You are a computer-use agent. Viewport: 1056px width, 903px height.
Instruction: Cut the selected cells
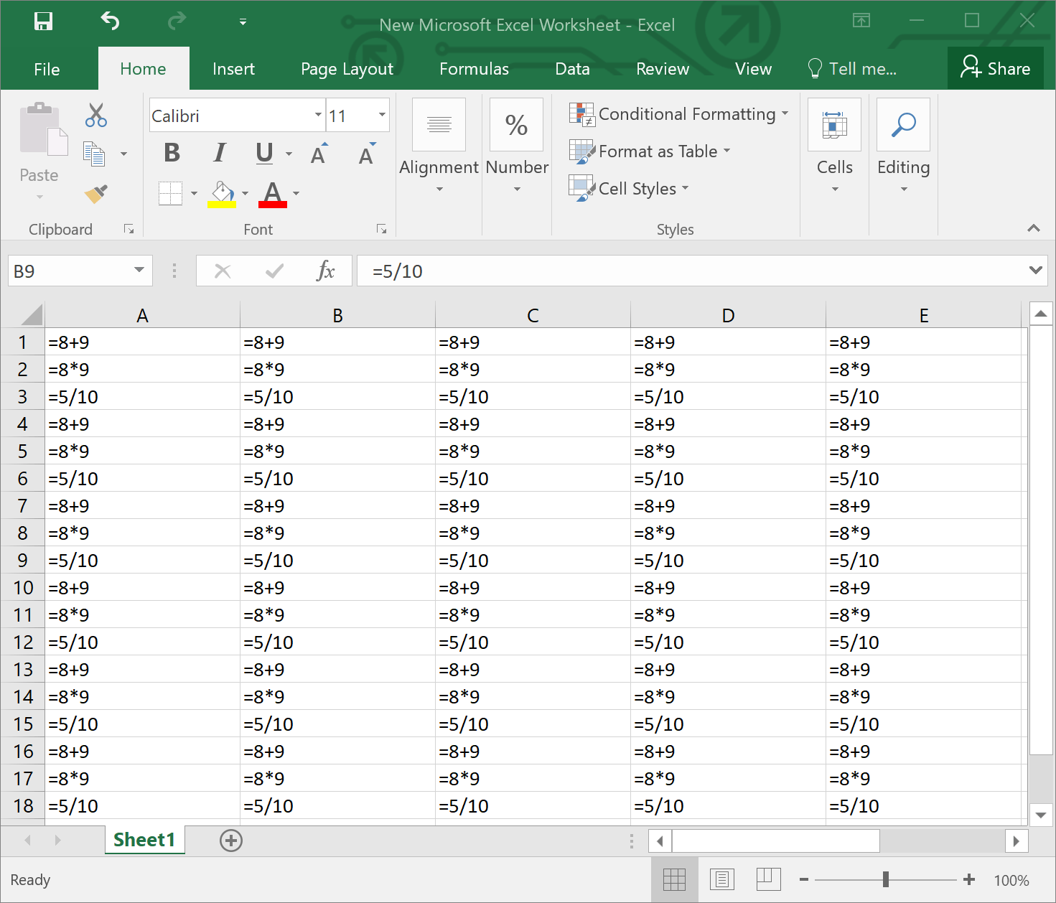[95, 115]
